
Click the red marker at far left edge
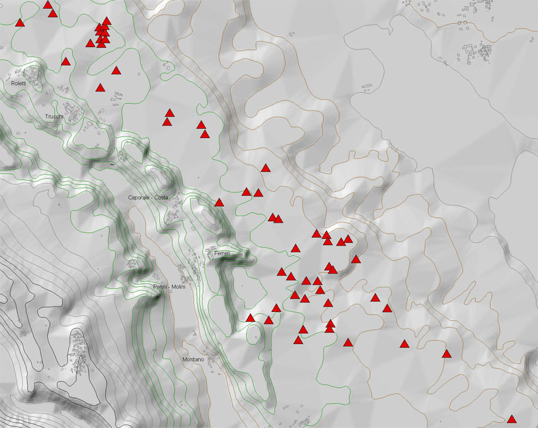coord(19,23)
